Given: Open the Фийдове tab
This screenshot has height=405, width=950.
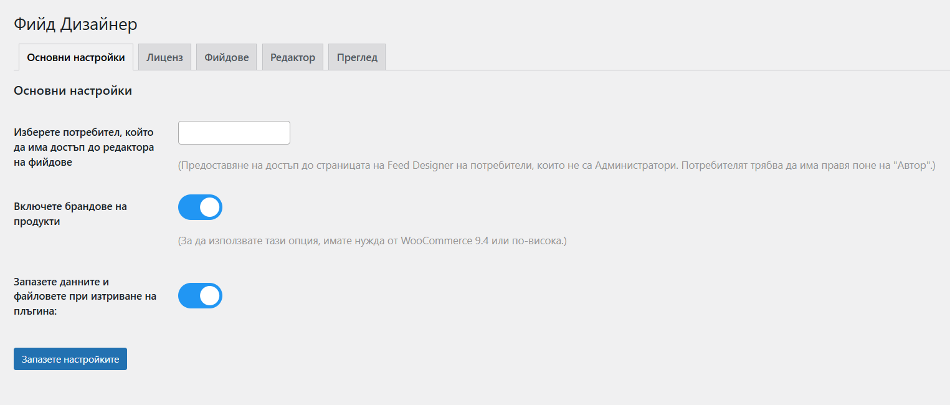Looking at the screenshot, I should coord(226,57).
